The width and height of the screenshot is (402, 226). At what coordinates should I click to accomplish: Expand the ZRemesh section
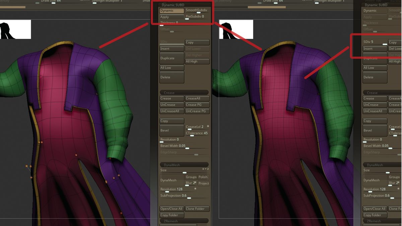click(x=184, y=221)
